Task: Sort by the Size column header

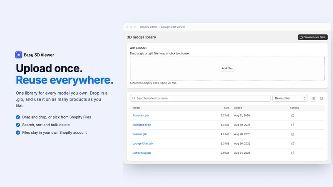Action: click(226, 108)
